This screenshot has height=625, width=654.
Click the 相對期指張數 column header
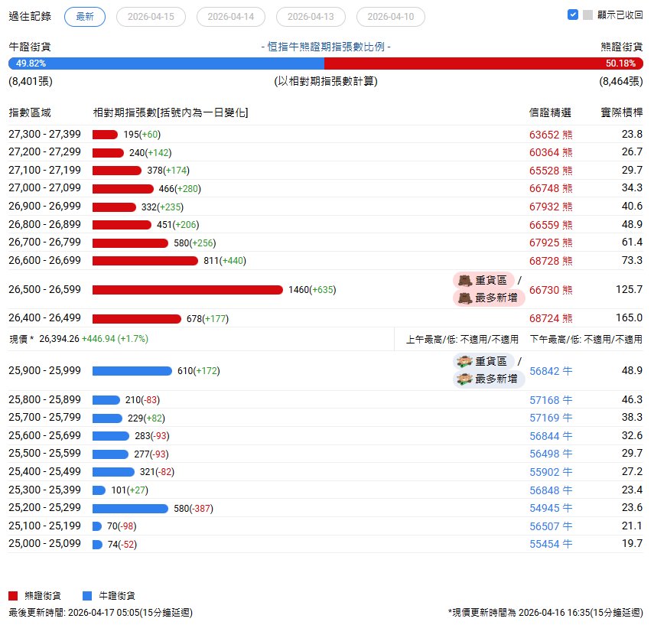point(171,112)
